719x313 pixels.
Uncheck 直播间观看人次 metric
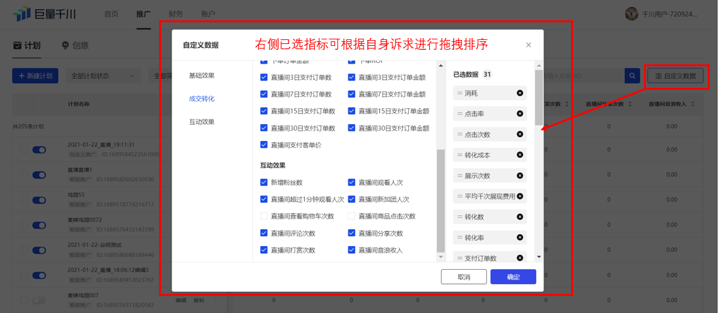click(352, 182)
